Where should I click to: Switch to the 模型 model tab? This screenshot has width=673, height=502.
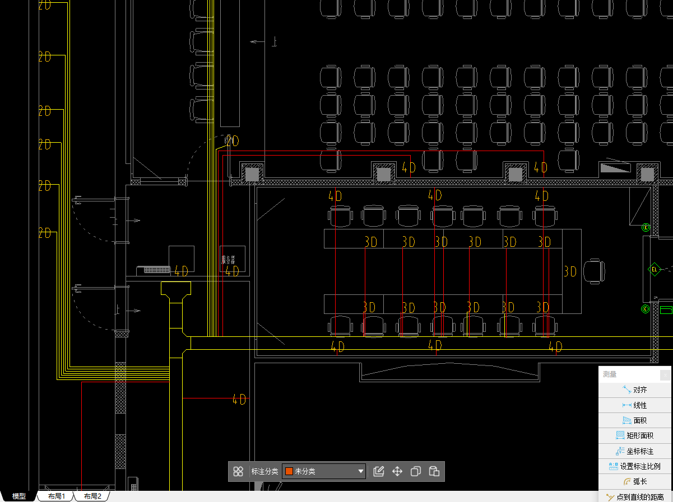19,496
